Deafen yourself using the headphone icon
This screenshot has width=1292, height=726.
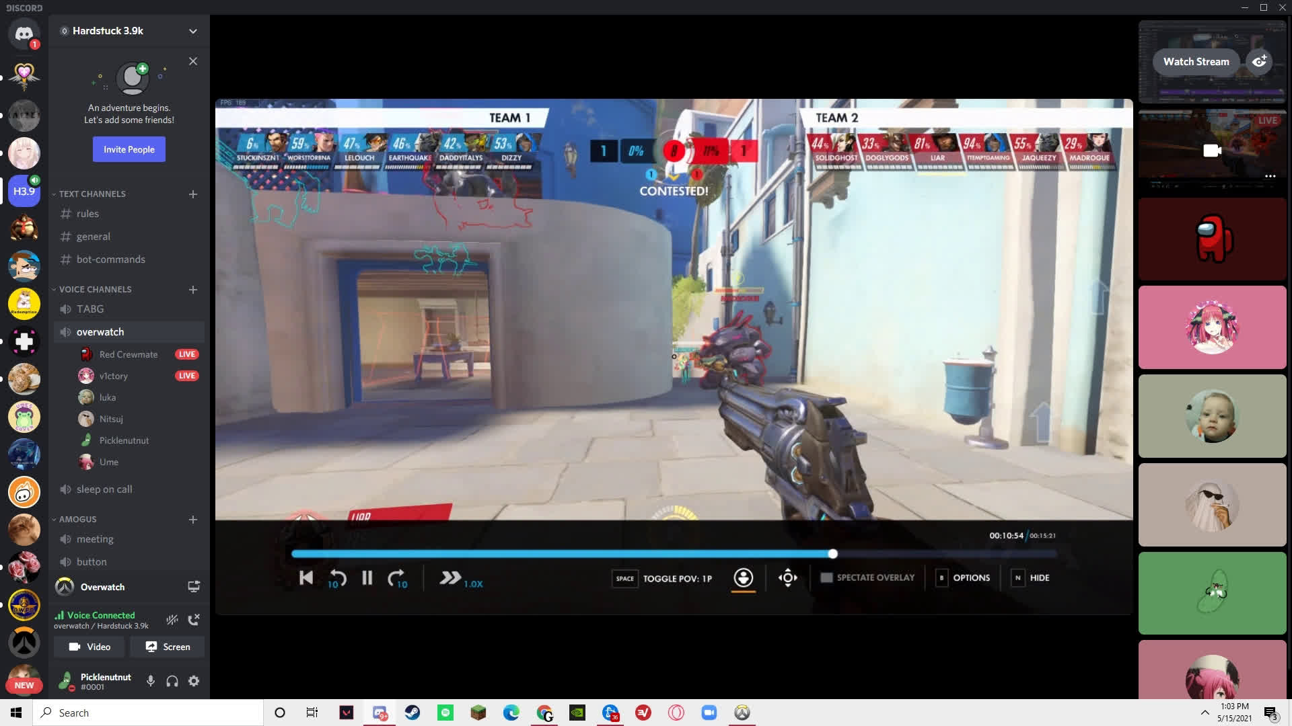[172, 681]
